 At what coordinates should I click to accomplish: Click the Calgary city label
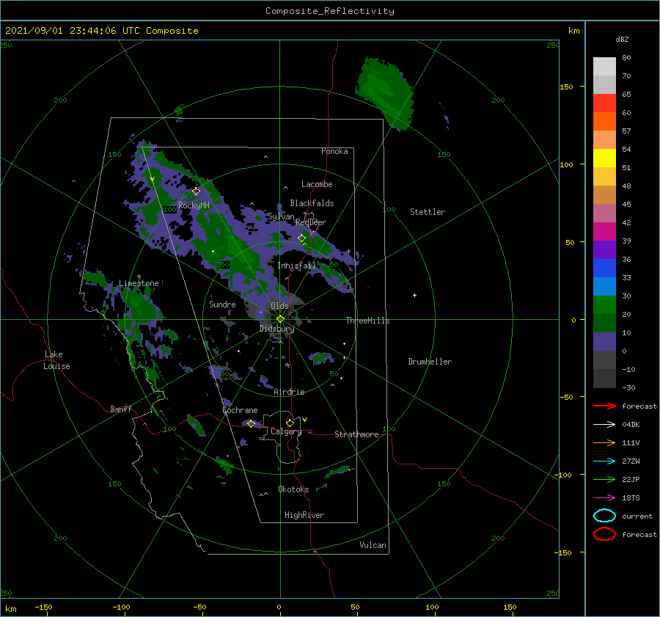(x=286, y=431)
